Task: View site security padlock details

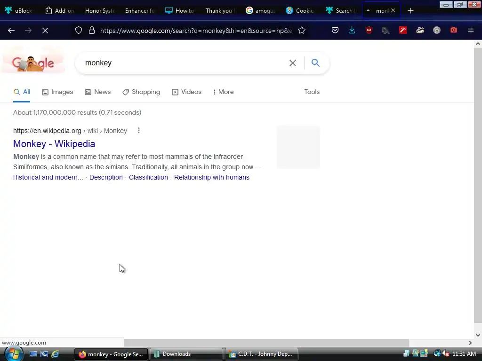Action: 92,31
